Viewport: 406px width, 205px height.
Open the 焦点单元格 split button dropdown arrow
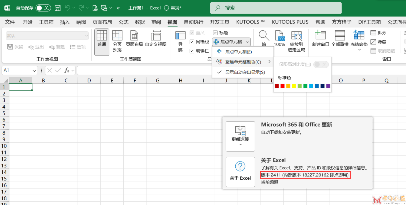click(247, 42)
